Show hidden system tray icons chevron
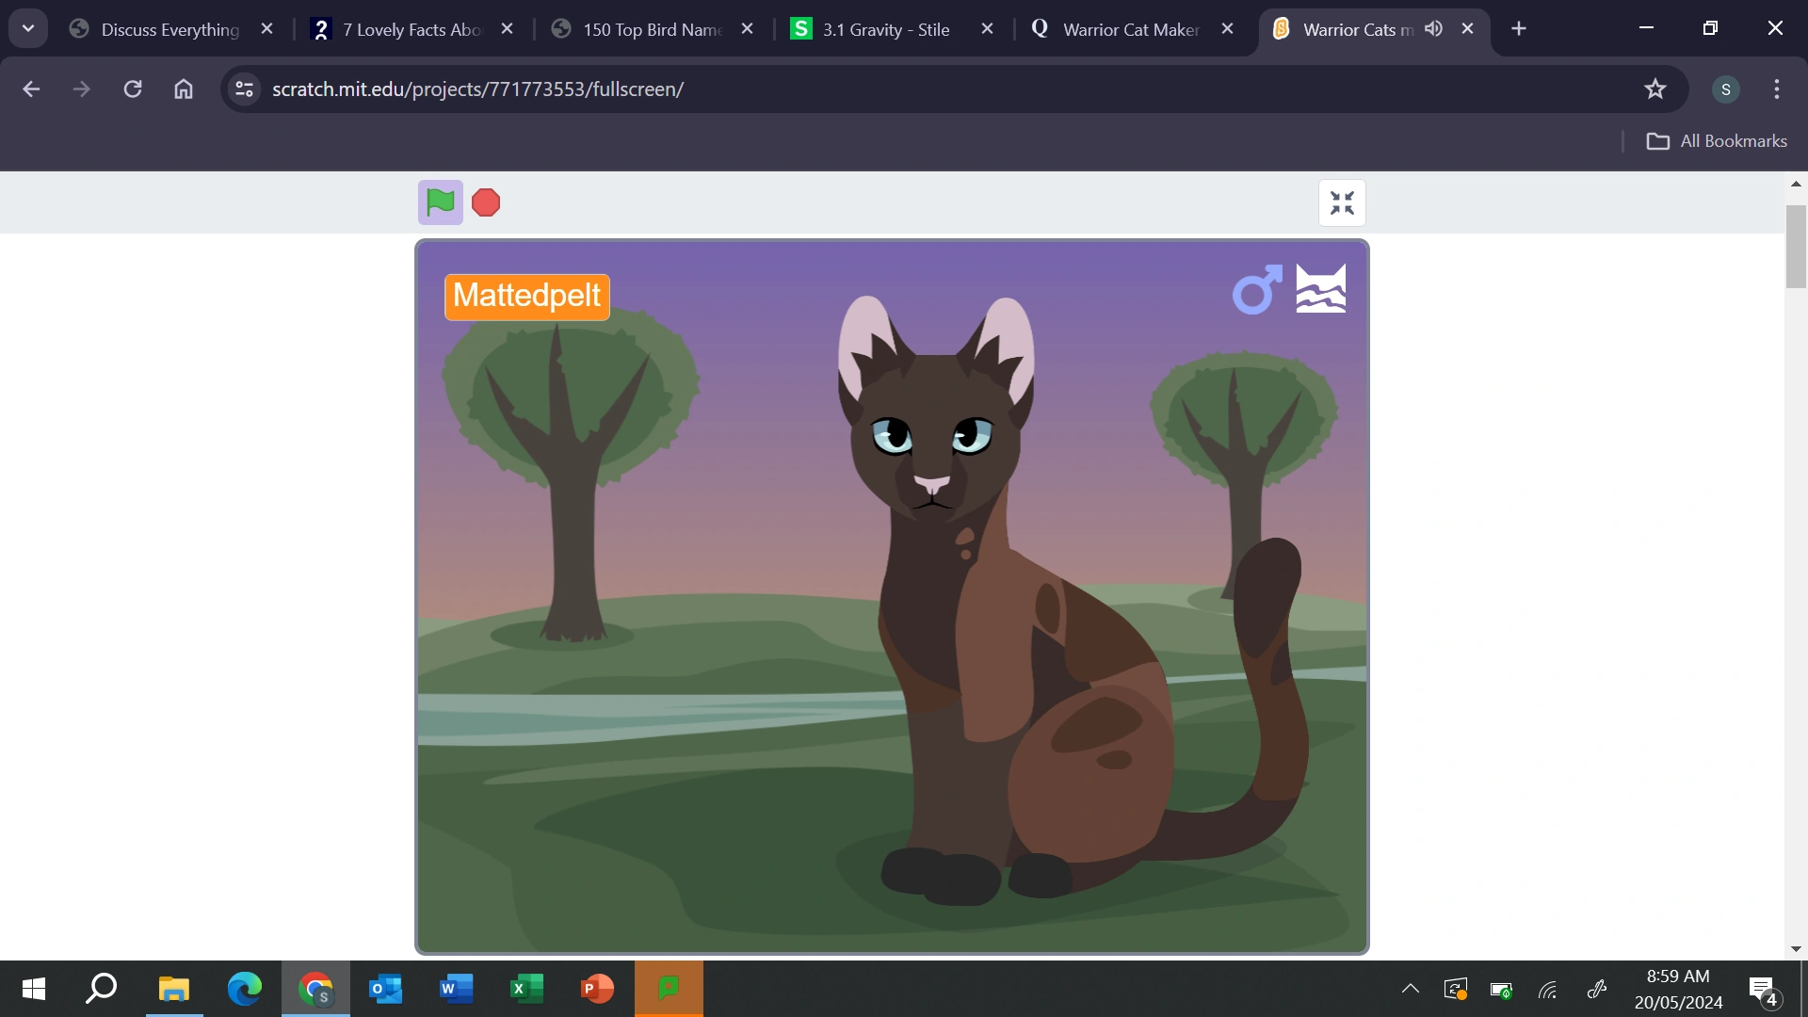 tap(1410, 989)
